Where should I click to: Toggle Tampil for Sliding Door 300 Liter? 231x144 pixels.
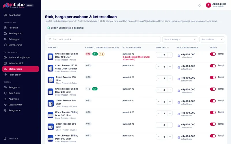coord(213,112)
